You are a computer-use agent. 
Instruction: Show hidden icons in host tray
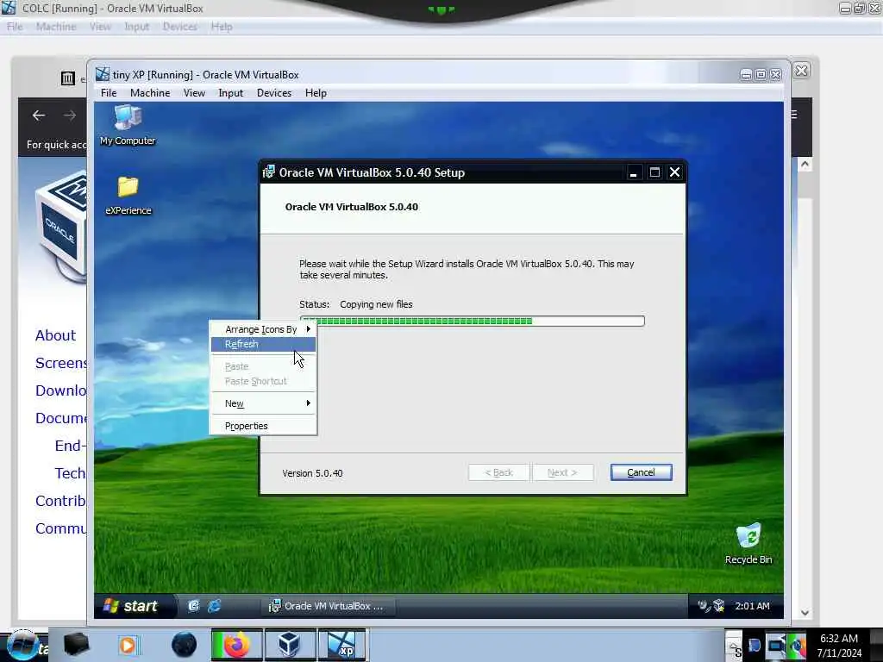733,646
